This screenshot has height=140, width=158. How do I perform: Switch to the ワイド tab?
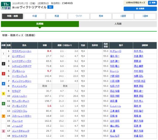79,16
